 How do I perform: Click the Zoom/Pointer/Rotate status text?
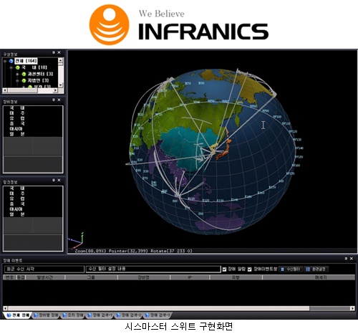pyautogui.click(x=133, y=251)
